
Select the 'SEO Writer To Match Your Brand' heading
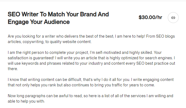[x=58, y=14]
